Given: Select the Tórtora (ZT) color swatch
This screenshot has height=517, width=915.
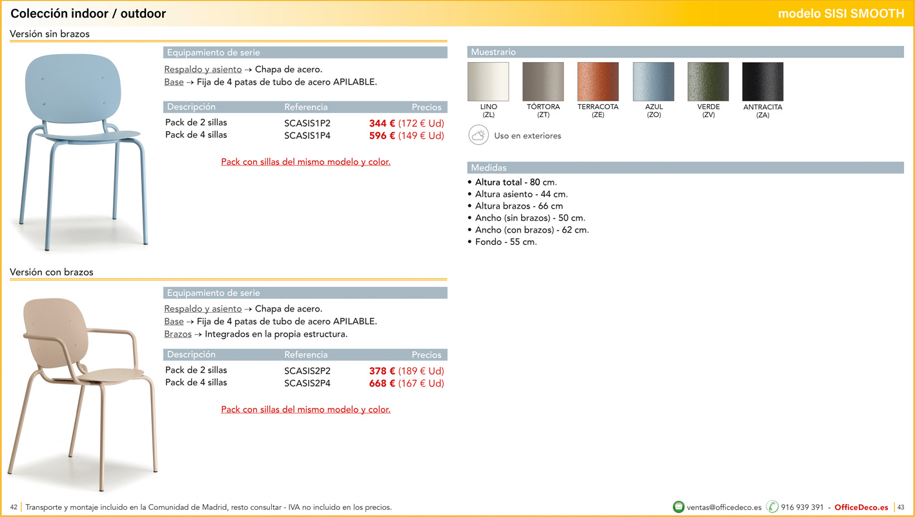Looking at the screenshot, I should 543,82.
